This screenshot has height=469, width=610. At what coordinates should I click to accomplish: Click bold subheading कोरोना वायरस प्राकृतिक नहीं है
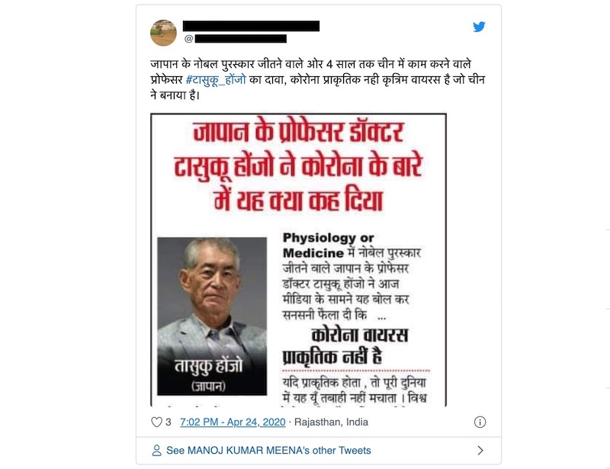[346, 345]
